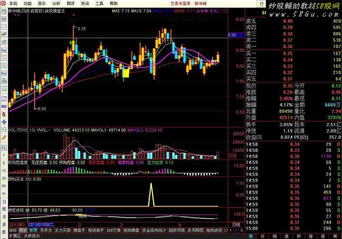342x239 pixels.
Task: Select the RSI indicator icon
Action: tap(4, 106)
